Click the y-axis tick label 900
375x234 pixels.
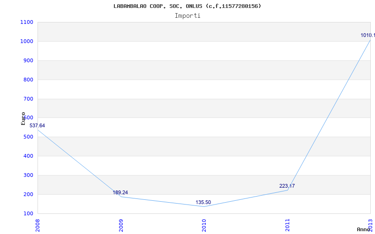[x=28, y=61]
